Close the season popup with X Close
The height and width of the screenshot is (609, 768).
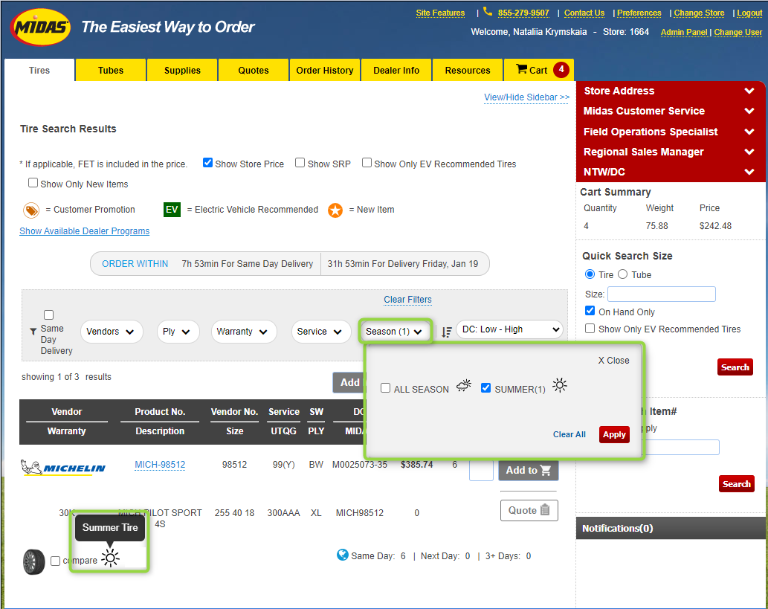(x=613, y=360)
